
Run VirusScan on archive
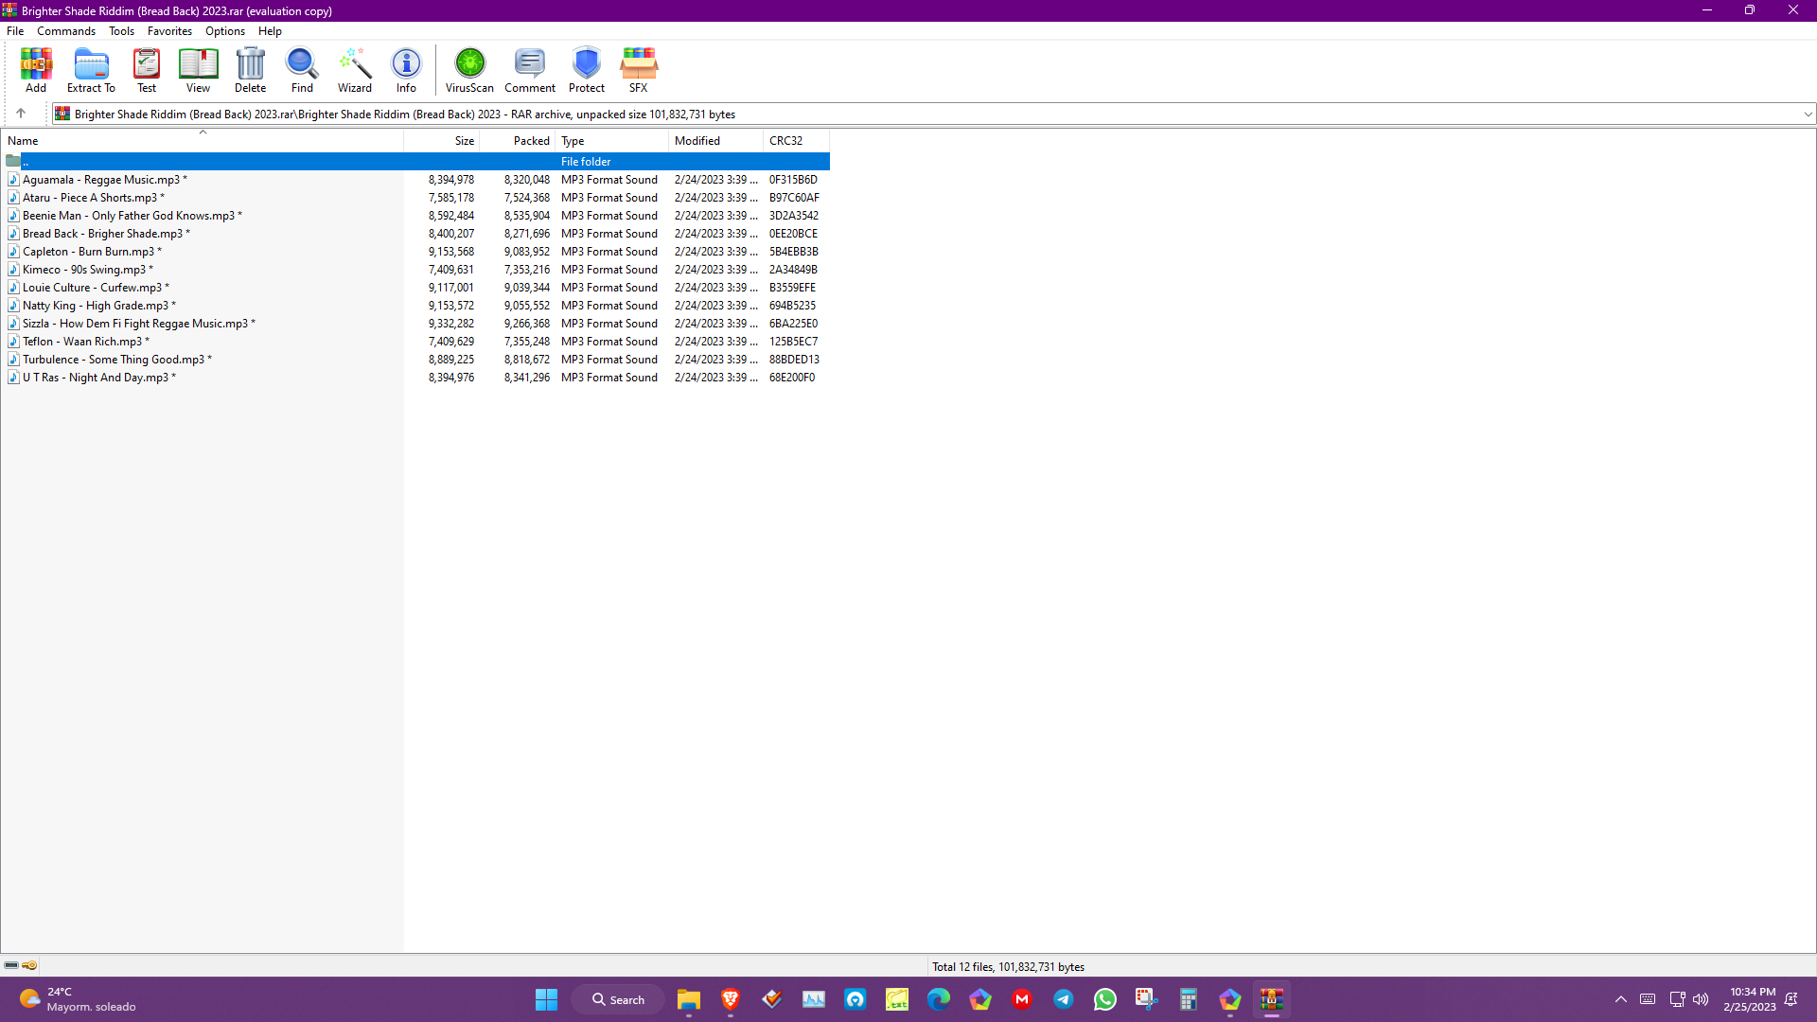(x=469, y=70)
